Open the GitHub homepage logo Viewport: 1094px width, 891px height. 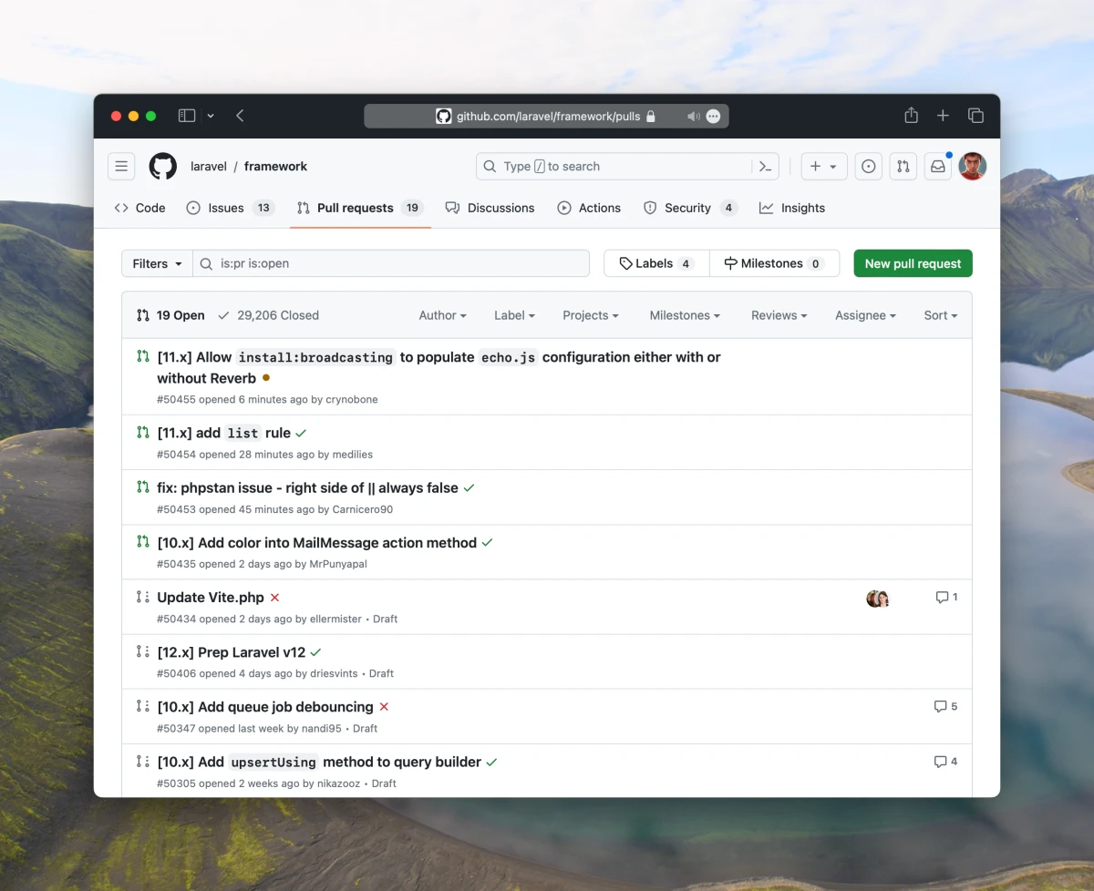[x=162, y=167]
